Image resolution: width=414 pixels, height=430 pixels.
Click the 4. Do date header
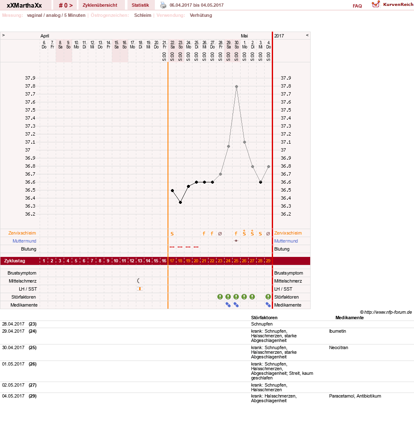[x=269, y=45]
